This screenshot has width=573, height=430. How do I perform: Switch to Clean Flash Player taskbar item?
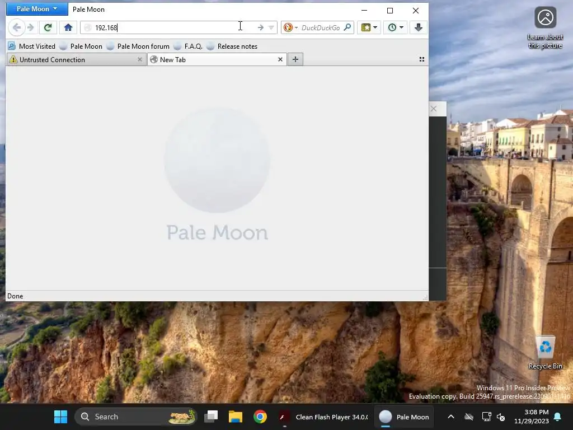tap(323, 417)
